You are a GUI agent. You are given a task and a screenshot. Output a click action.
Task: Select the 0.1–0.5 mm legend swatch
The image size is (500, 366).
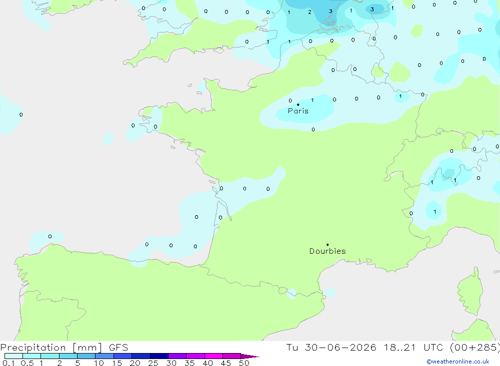coord(13,356)
